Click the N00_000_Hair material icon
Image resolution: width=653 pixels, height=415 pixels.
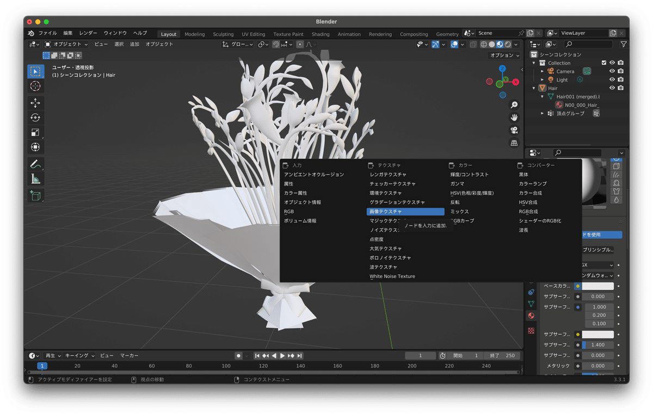tap(559, 104)
